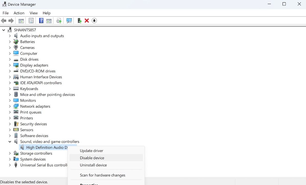The height and width of the screenshot is (185, 306).
Task: Collapse Sound, video and game controllers
Action: (10, 142)
